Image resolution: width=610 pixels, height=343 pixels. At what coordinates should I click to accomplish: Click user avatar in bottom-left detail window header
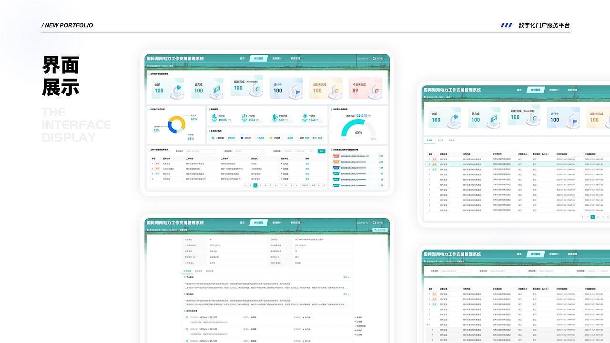[x=374, y=222]
